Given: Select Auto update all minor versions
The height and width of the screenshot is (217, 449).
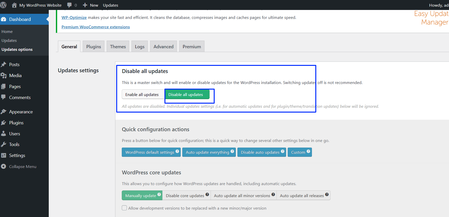Looking at the screenshot, I should tap(244, 195).
